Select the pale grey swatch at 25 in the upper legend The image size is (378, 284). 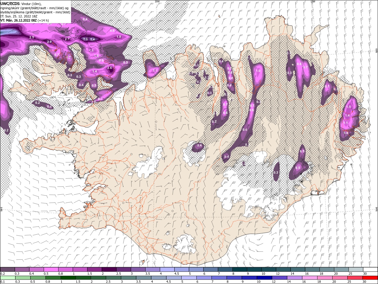pyautogui.click(x=356, y=270)
